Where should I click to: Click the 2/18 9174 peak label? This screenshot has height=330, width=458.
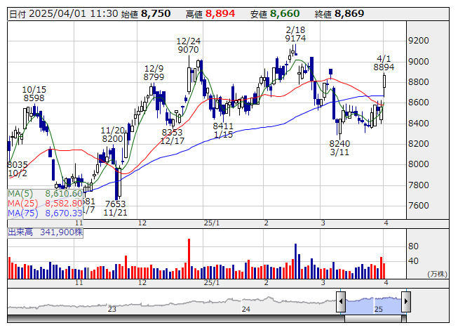point(295,34)
